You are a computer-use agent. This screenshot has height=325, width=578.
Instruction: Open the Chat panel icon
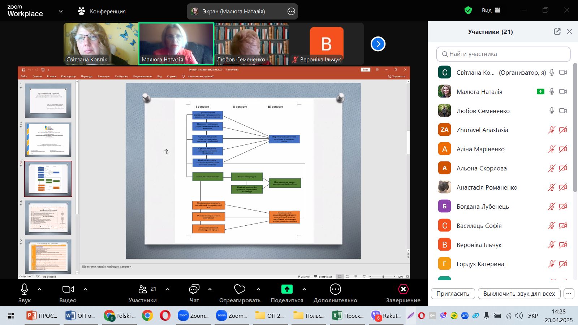(x=194, y=289)
